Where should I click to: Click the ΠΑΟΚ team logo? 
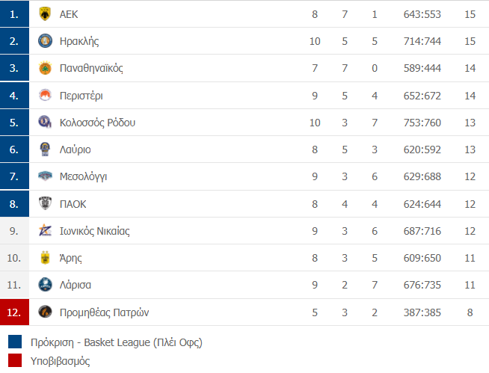click(45, 203)
